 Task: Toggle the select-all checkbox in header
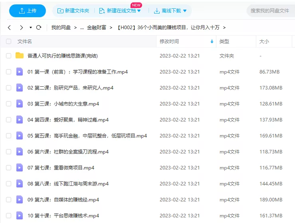pos(8,42)
